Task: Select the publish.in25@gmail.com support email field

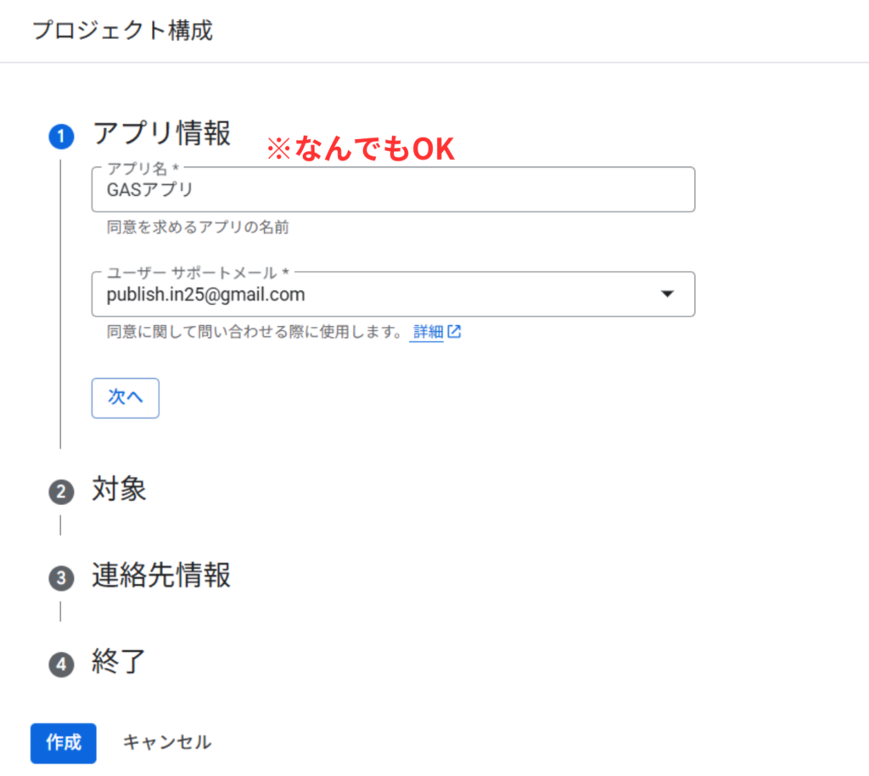Action: pos(393,294)
